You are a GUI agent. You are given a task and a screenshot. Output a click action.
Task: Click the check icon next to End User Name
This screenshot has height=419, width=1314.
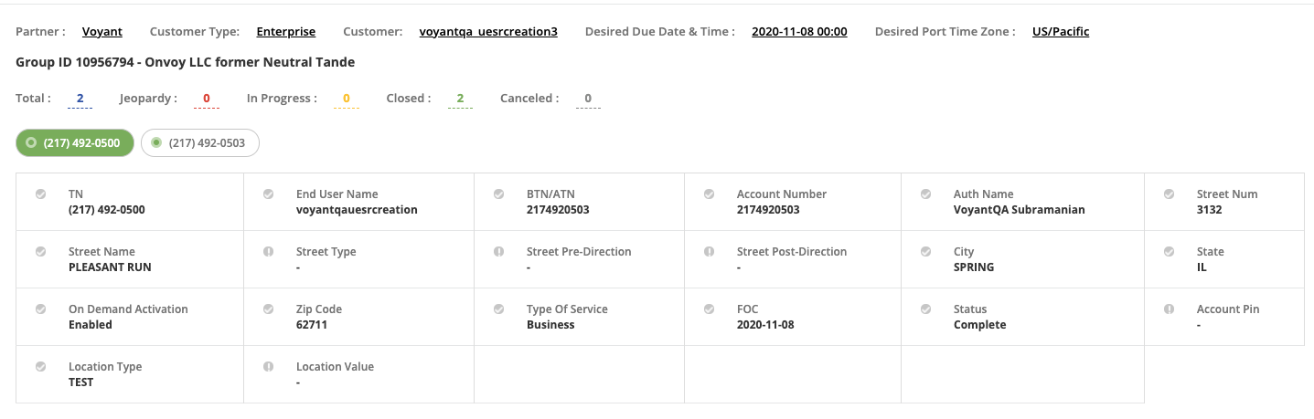(269, 194)
